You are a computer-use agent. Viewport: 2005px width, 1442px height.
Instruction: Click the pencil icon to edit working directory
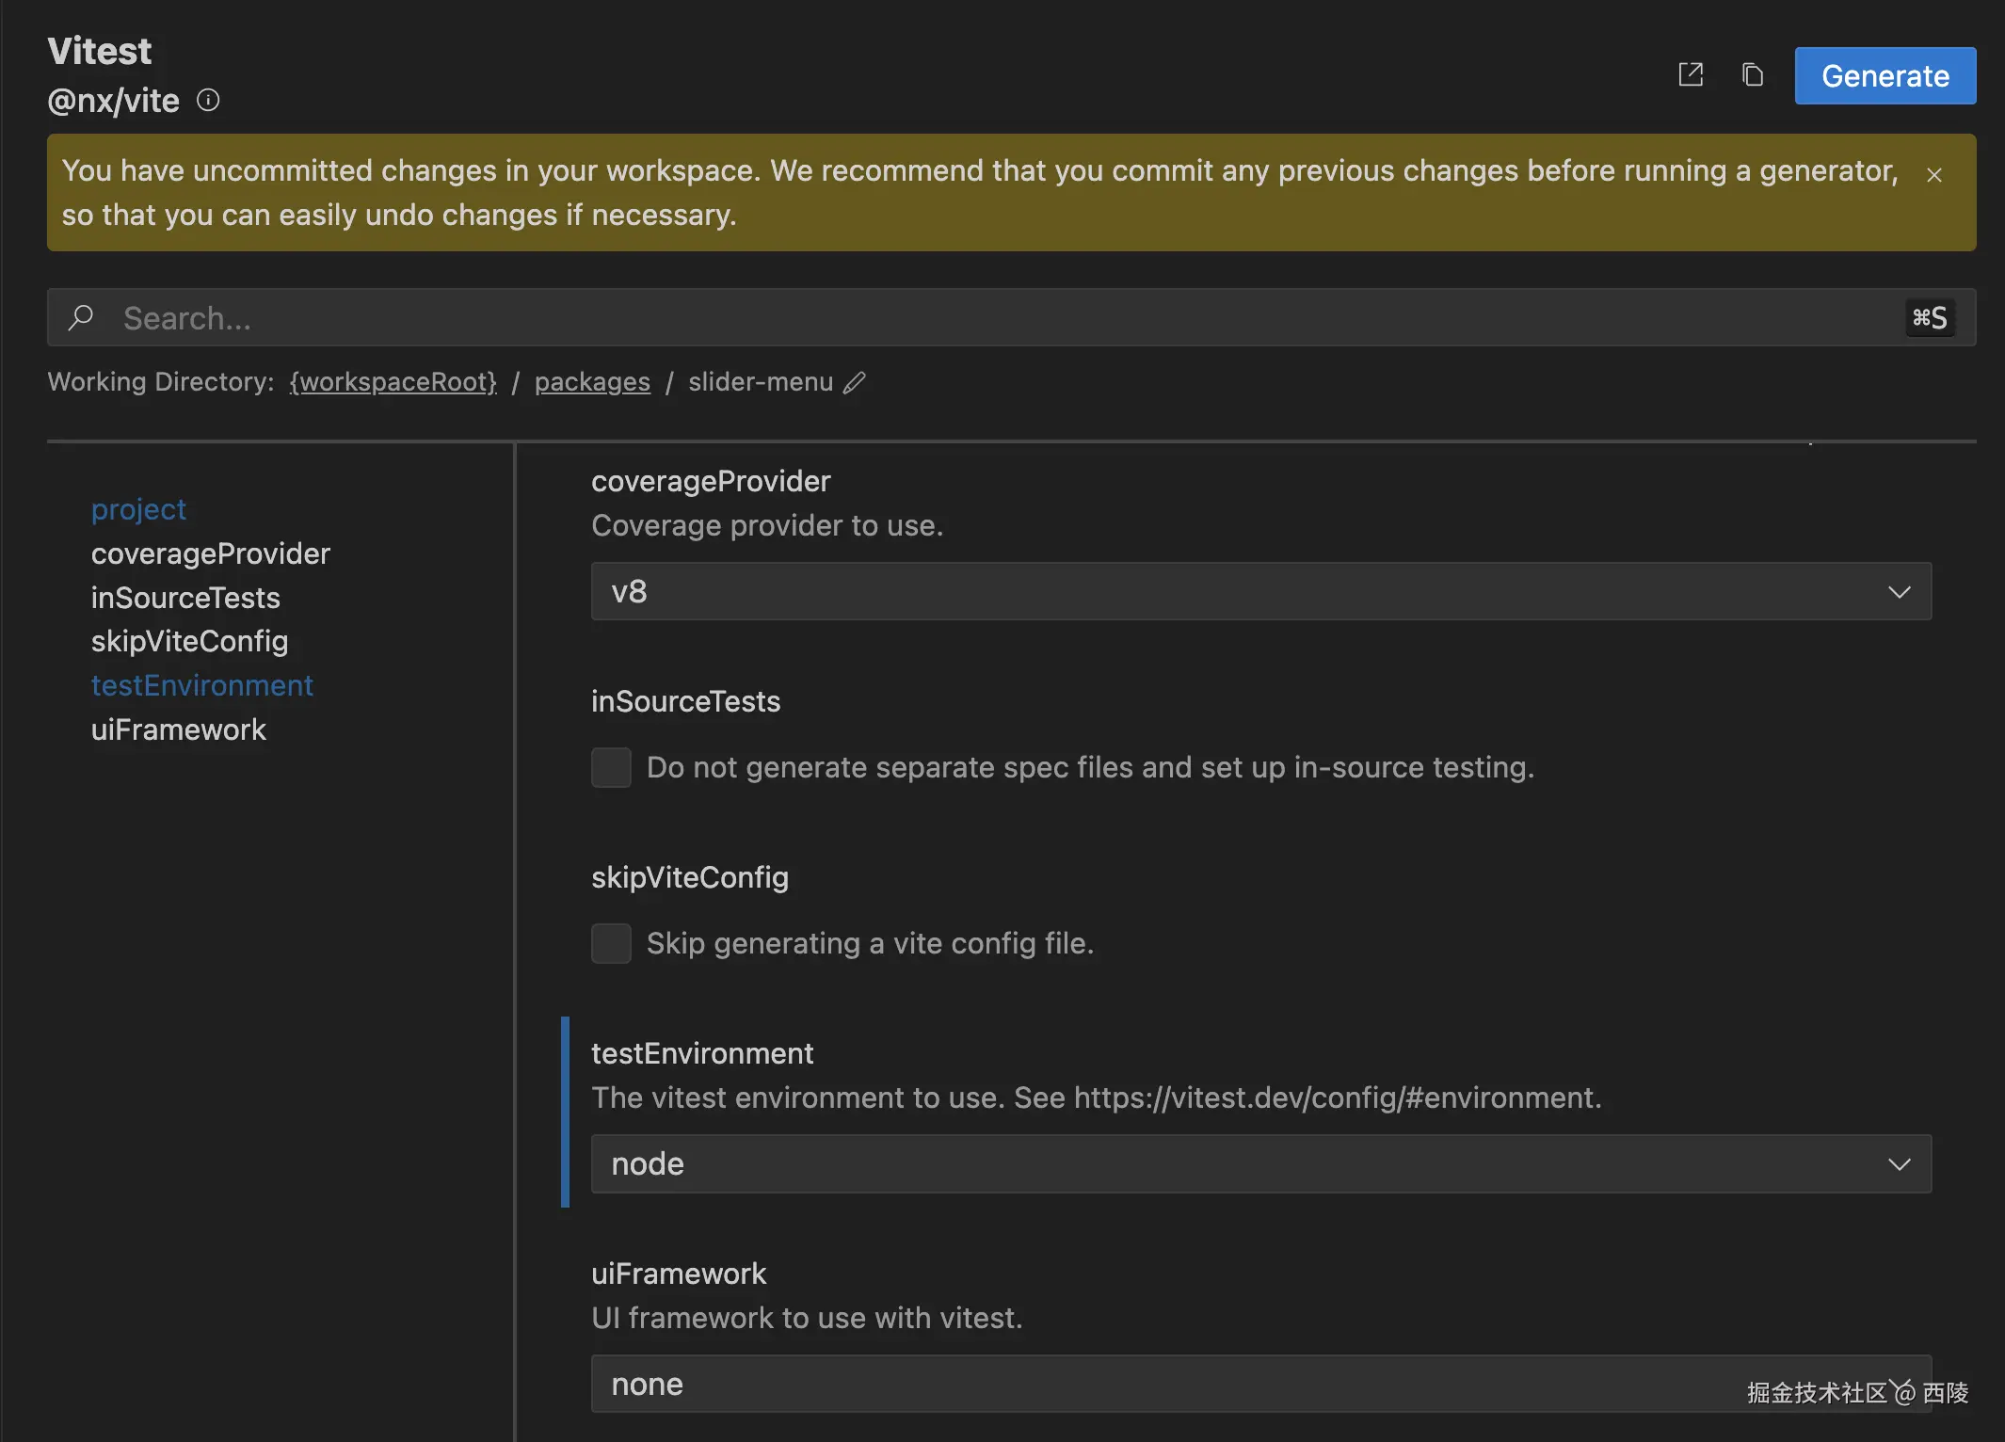click(855, 382)
